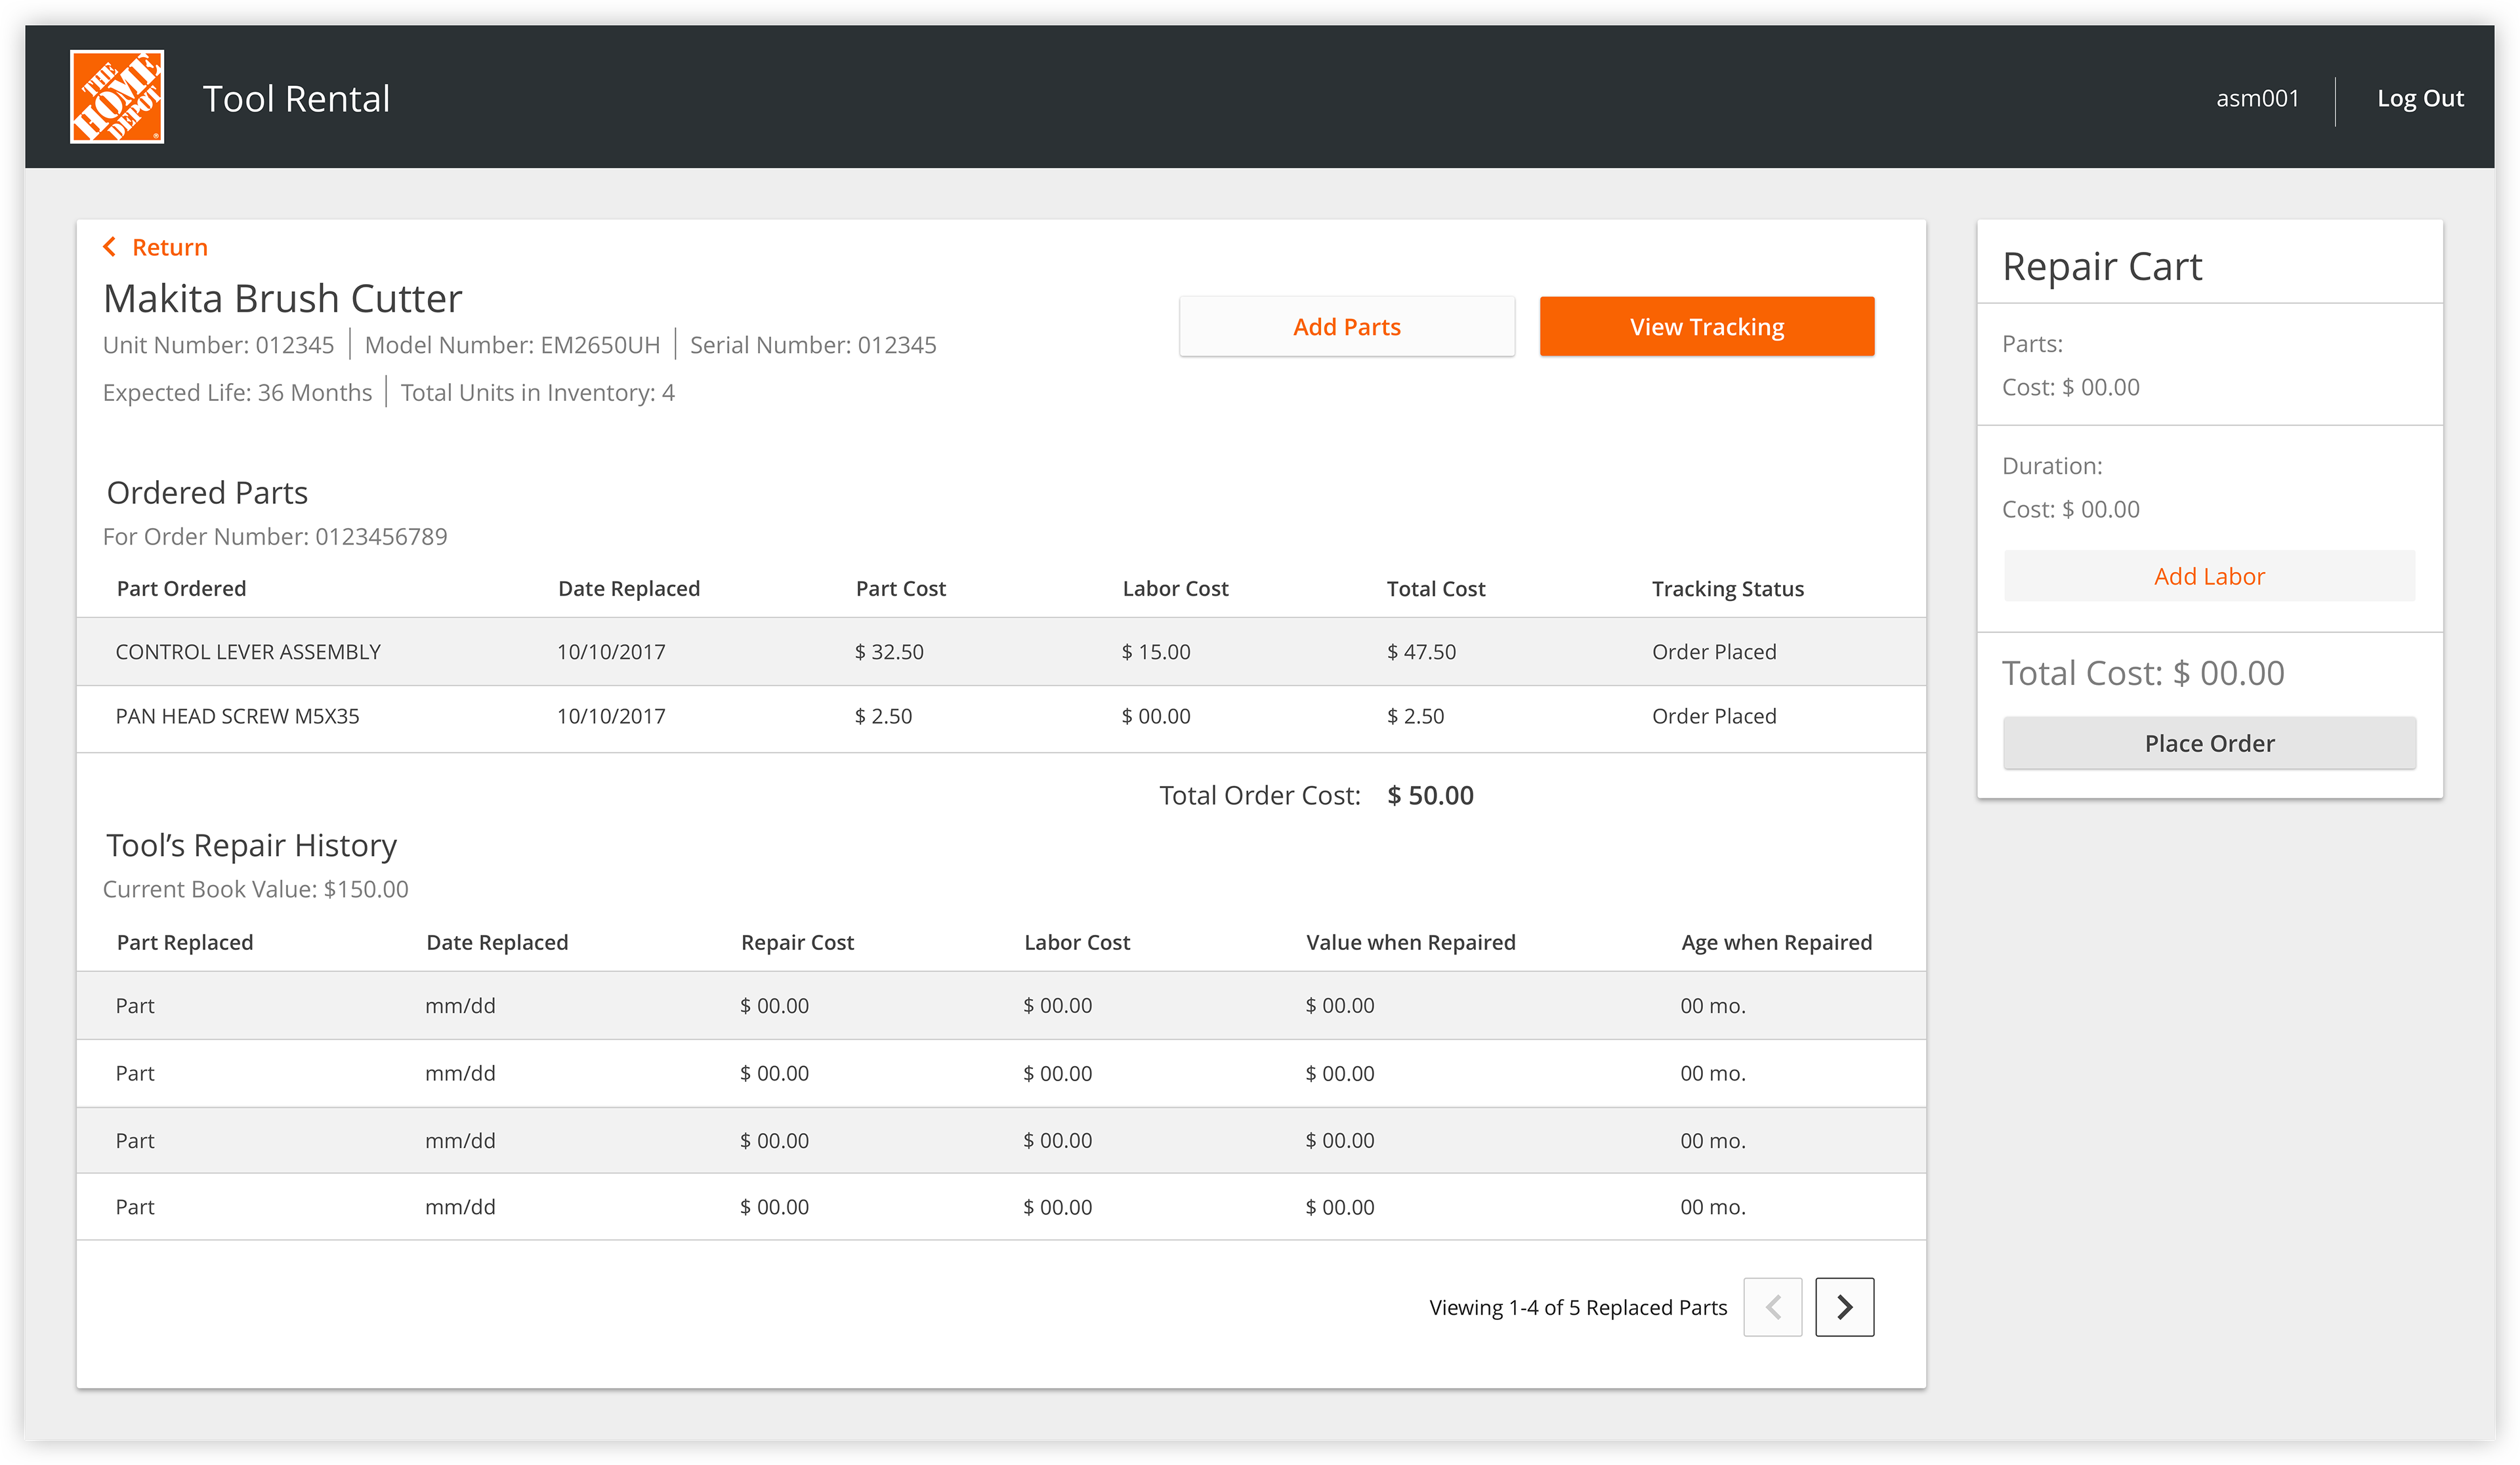This screenshot has height=1465, width=2520.
Task: Click Add Labor in Repair Cart
Action: pos(2209,576)
